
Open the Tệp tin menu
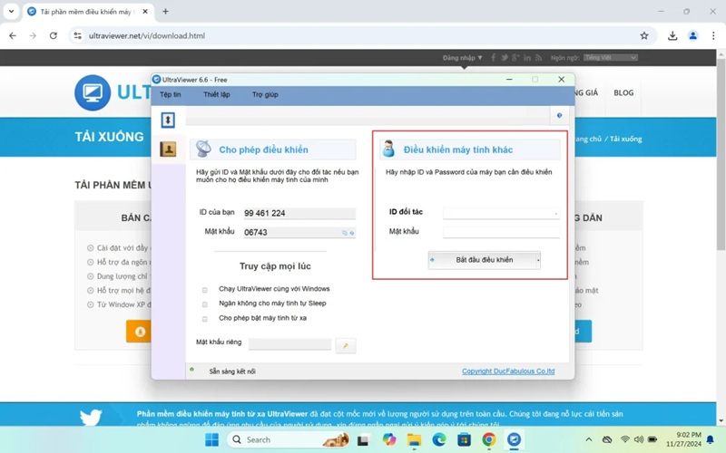tap(171, 94)
